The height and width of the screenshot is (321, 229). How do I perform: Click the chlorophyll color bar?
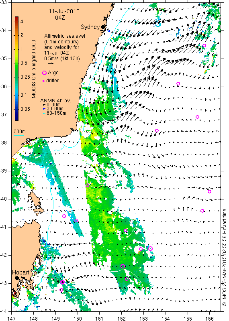16,68
